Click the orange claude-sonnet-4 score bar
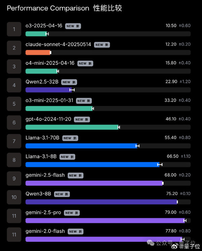 point(38,53)
